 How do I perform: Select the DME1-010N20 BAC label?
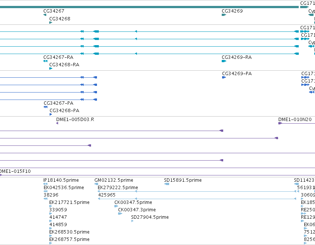coord(295,120)
